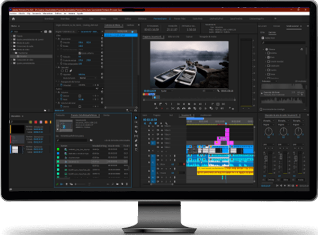The image size is (318, 235).
Task: Open the Archivo menu
Action: tap(13, 13)
